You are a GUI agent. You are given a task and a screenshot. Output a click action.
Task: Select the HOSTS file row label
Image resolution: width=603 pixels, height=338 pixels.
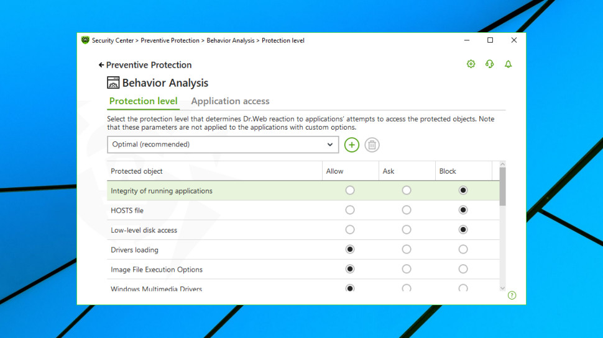pyautogui.click(x=127, y=210)
